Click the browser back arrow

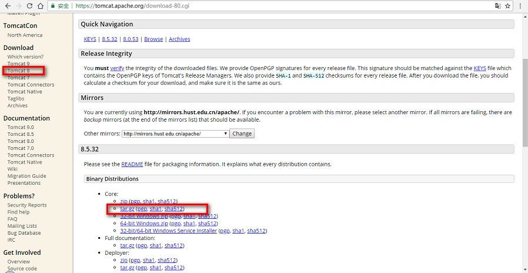point(8,6)
